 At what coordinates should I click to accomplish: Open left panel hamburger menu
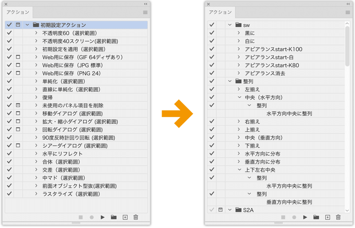(146, 12)
